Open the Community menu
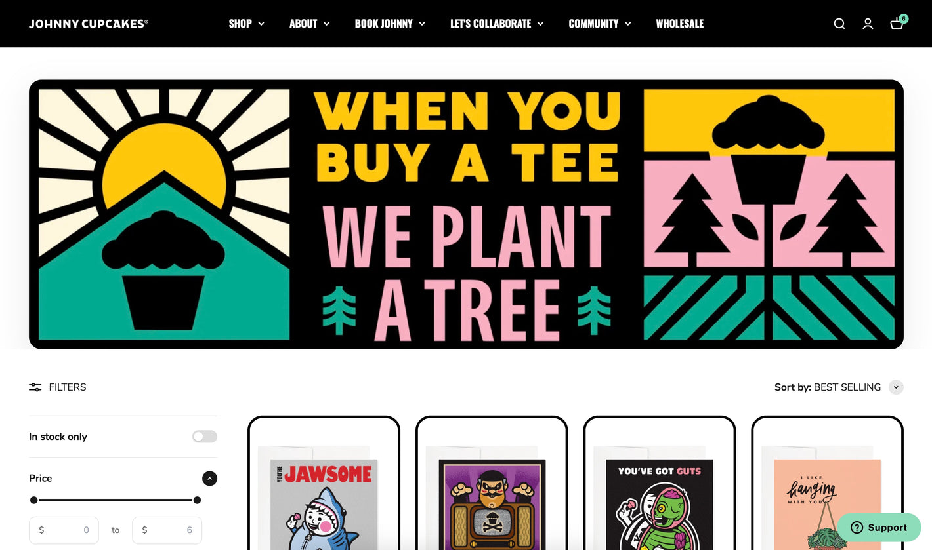Viewport: 932px width, 550px height. coord(600,24)
